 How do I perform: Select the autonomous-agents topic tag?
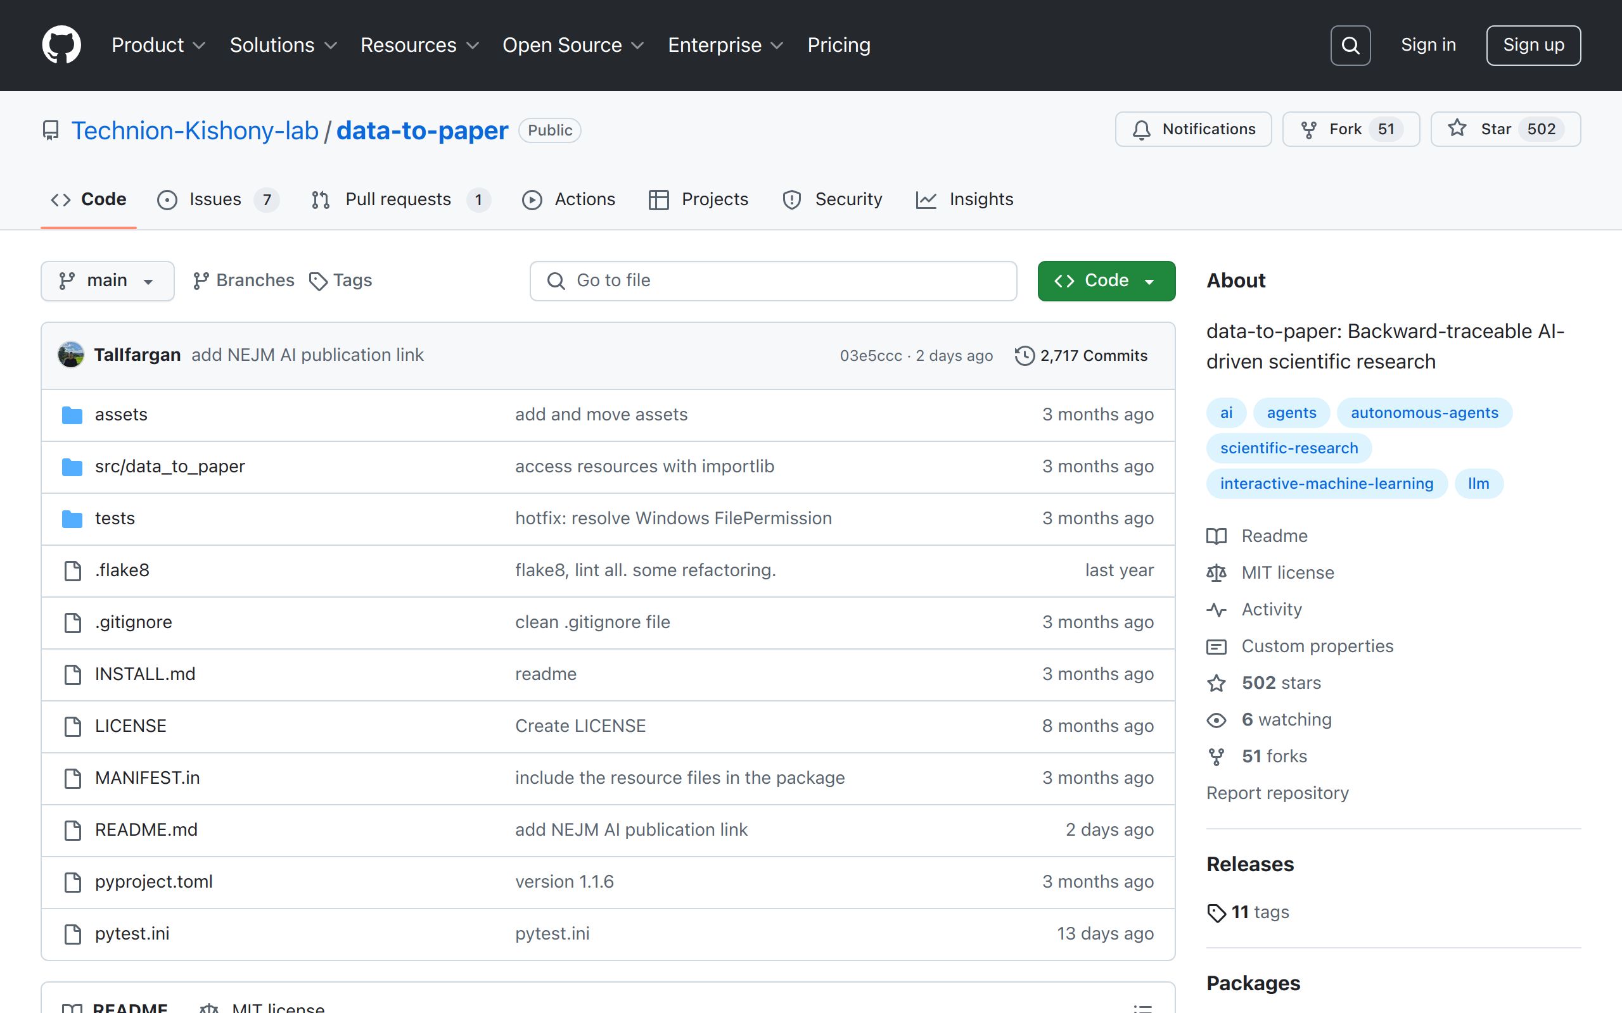tap(1424, 413)
